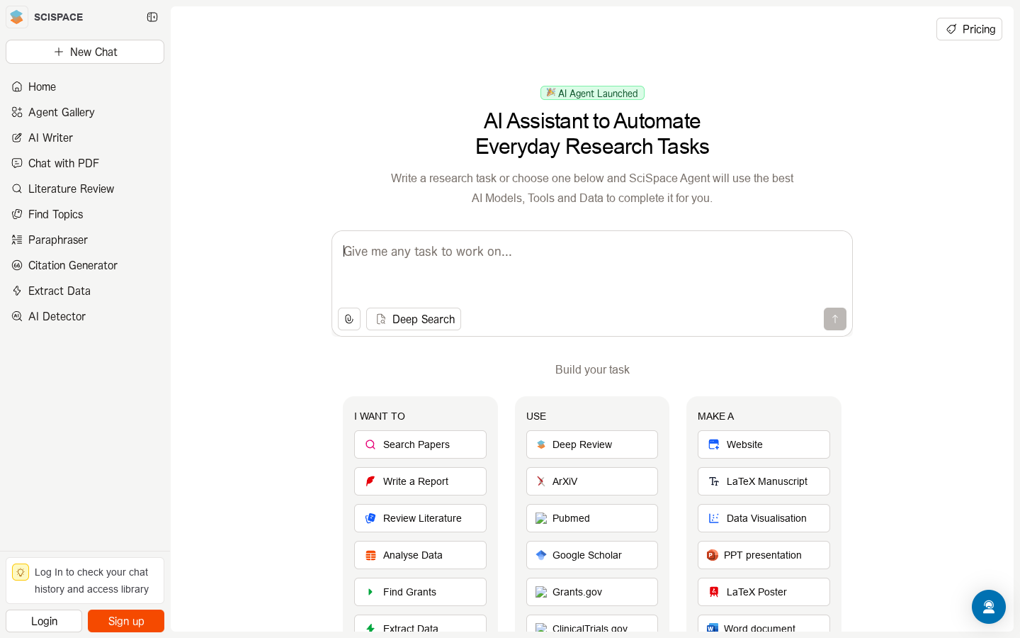Open the support chat bubble
This screenshot has width=1020, height=638.
989,607
